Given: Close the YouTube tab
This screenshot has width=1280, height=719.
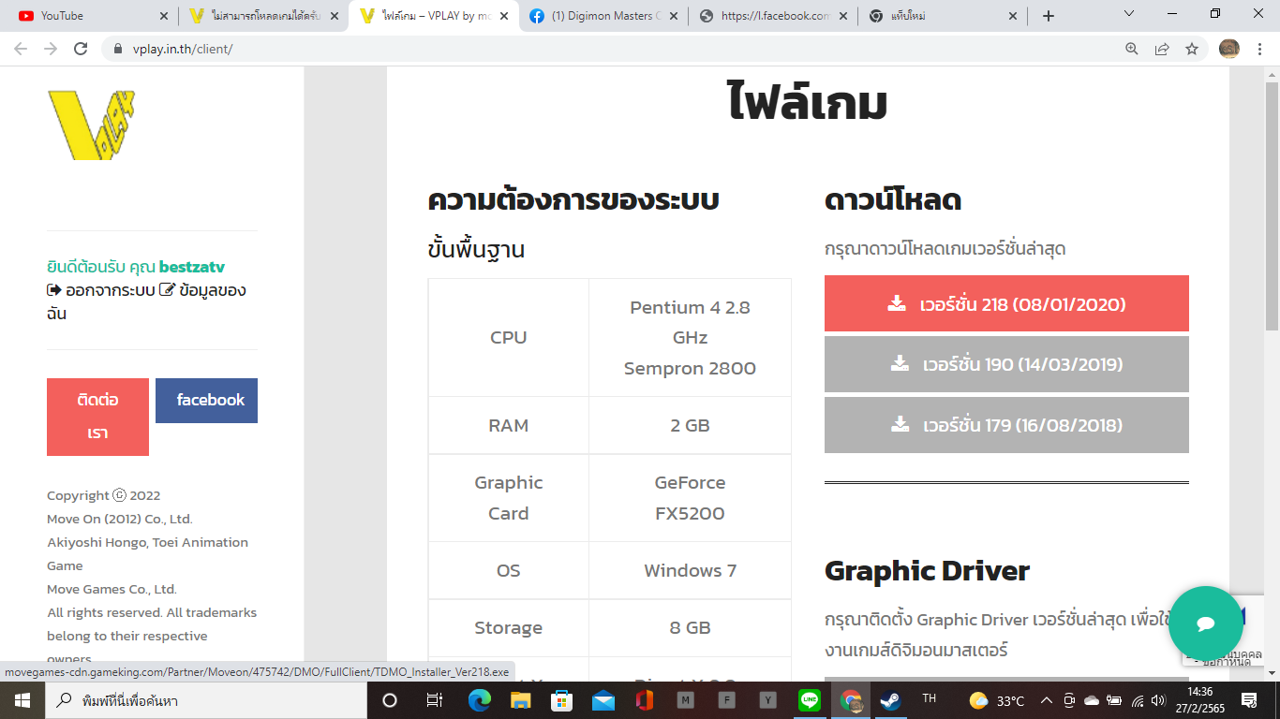Looking at the screenshot, I should pyautogui.click(x=164, y=16).
